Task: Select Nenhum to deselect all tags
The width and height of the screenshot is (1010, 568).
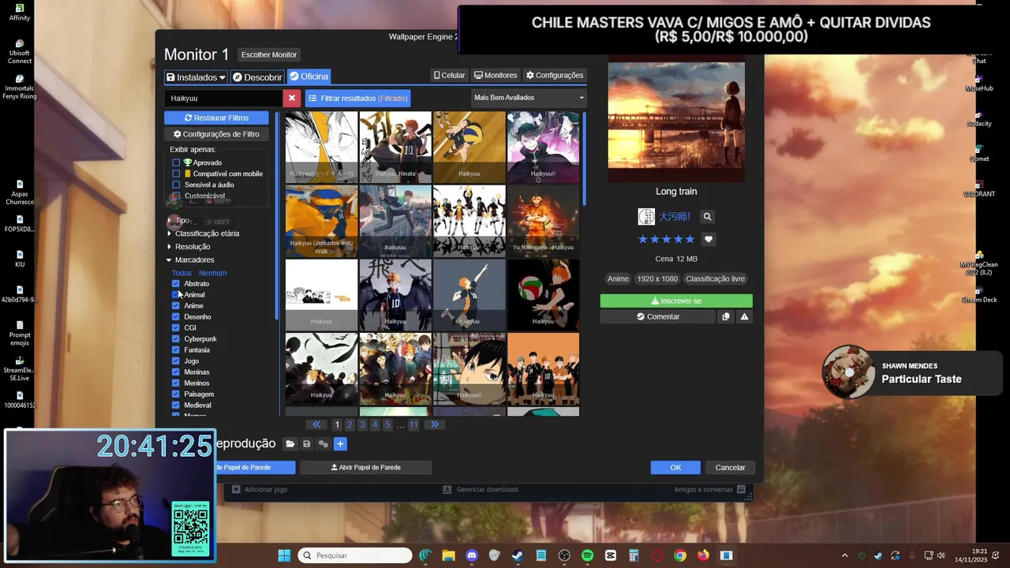Action: (x=212, y=273)
